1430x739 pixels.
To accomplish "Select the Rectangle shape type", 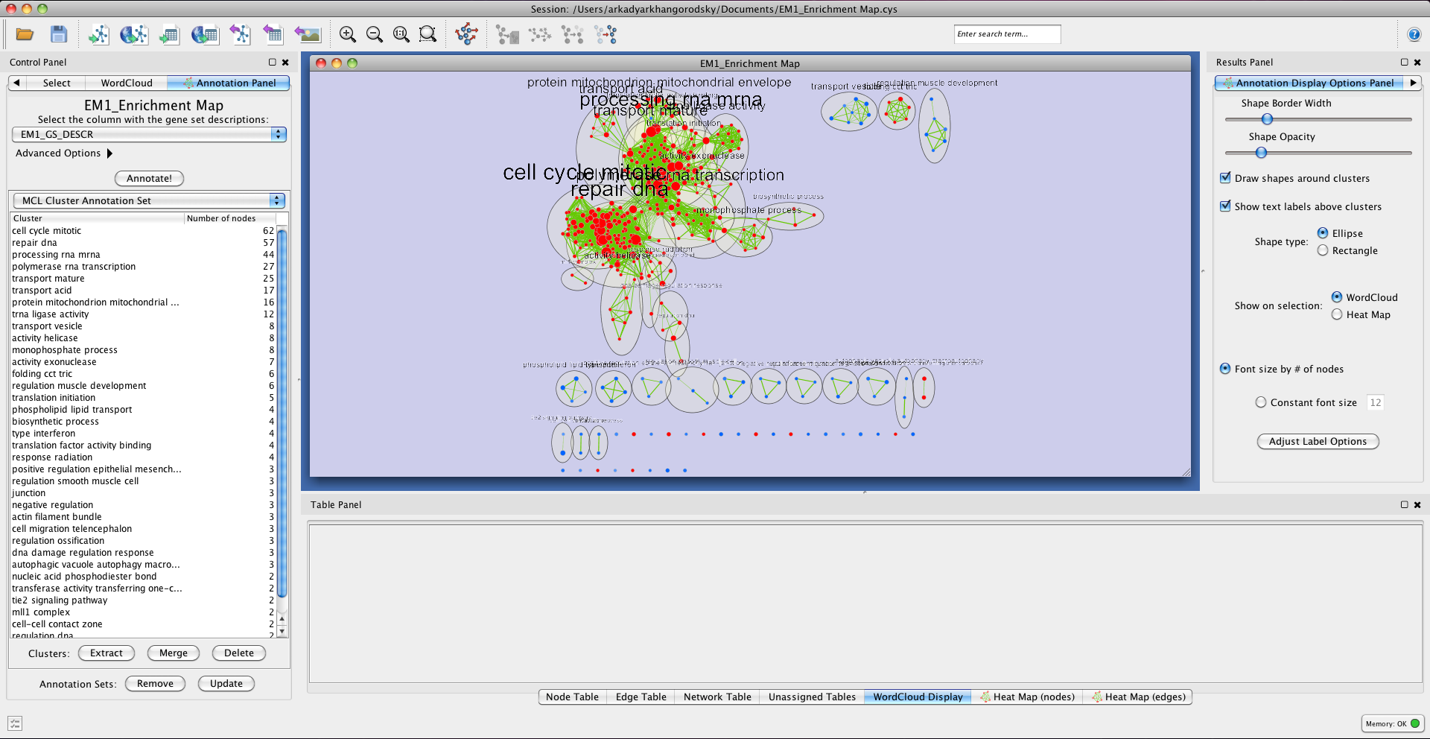I will tap(1323, 250).
